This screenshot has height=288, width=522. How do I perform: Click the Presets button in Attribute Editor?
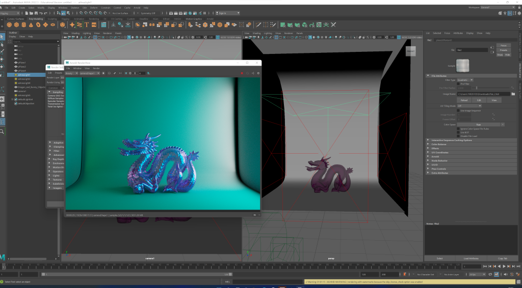(x=503, y=50)
